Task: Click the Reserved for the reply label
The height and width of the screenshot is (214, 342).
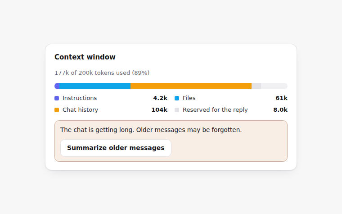Action: coord(215,109)
